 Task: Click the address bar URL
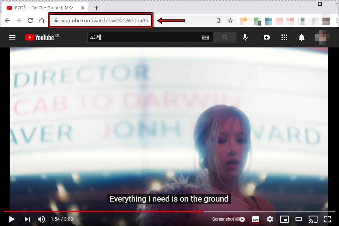pyautogui.click(x=105, y=20)
